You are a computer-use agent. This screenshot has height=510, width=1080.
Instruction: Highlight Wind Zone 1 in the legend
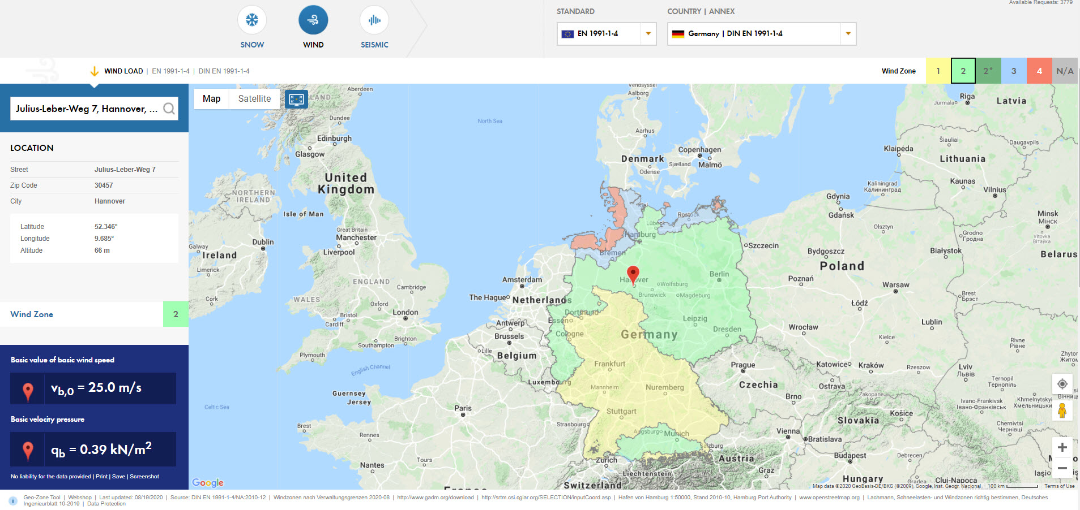[938, 71]
